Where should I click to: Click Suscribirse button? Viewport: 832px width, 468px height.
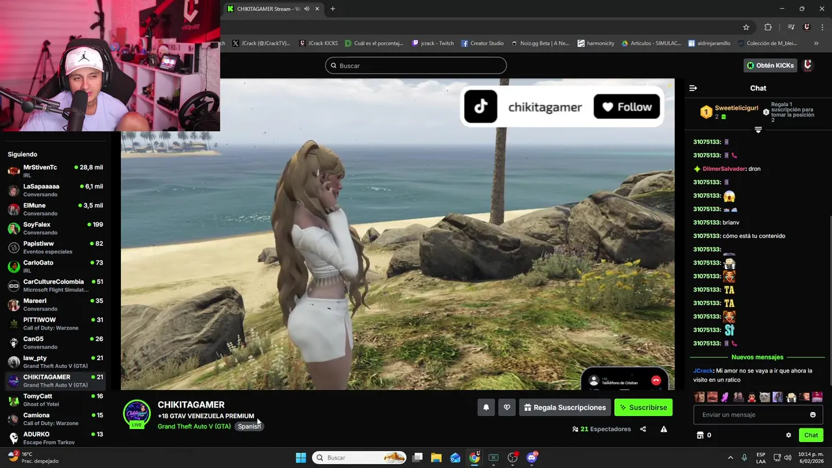[643, 408]
